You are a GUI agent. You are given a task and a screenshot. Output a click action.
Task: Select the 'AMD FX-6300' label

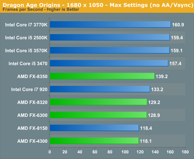click(x=32, y=115)
